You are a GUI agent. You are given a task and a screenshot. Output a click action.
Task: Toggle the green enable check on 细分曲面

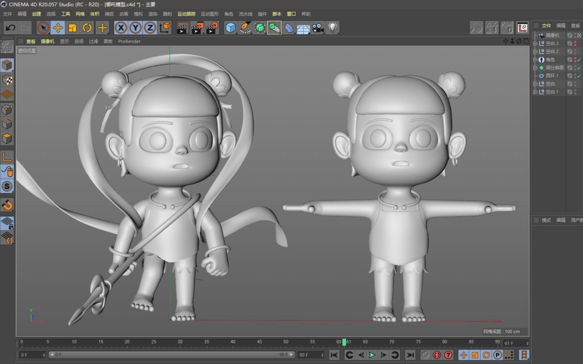click(579, 67)
